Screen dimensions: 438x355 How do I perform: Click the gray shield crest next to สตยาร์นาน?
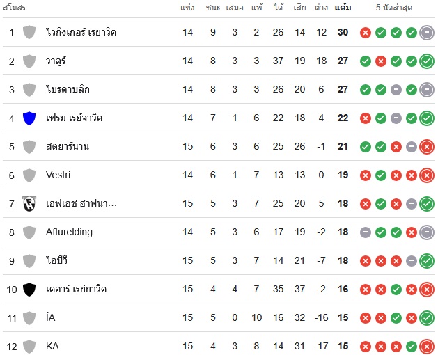click(x=29, y=147)
